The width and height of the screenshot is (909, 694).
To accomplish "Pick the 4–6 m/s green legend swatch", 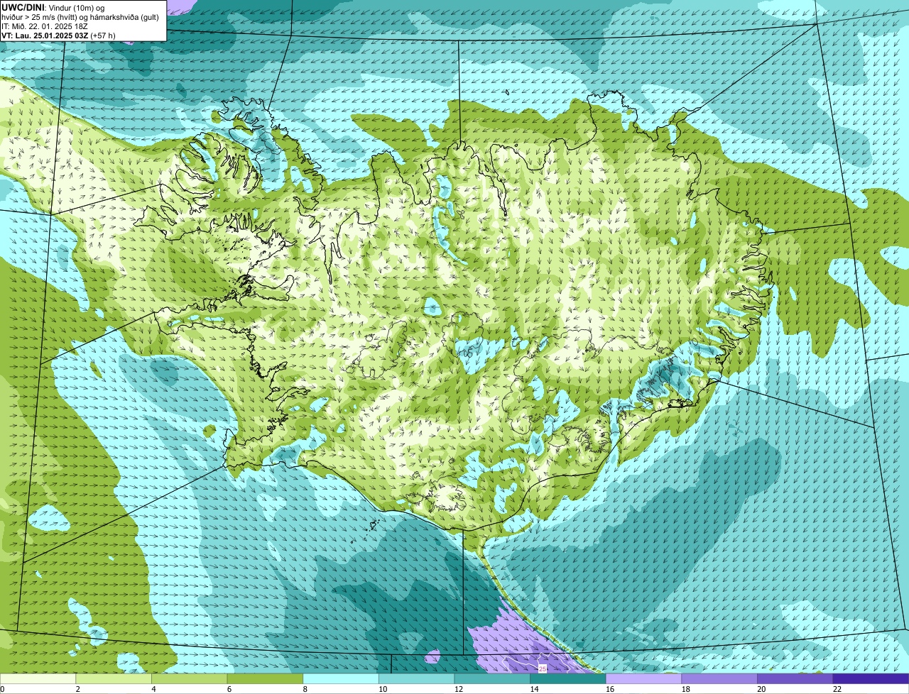I will pos(189,678).
